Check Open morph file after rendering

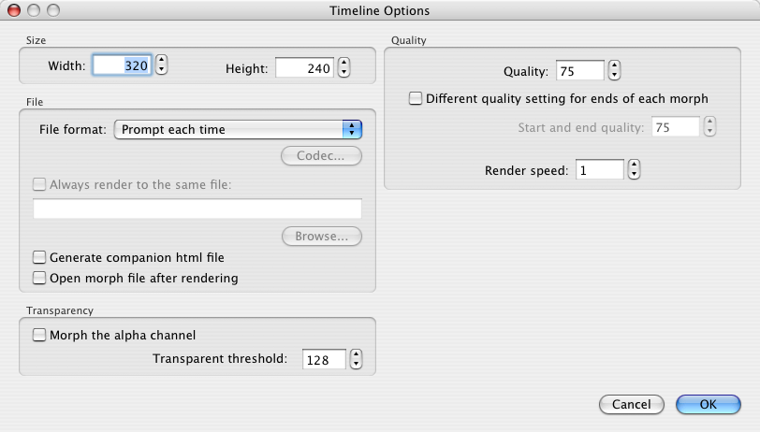(39, 278)
